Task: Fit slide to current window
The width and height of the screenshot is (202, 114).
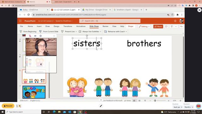Action: coord(180,101)
